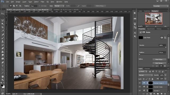This screenshot has width=170, height=95.
Task: Click the Refine Edge button
Action: click(x=100, y=6)
